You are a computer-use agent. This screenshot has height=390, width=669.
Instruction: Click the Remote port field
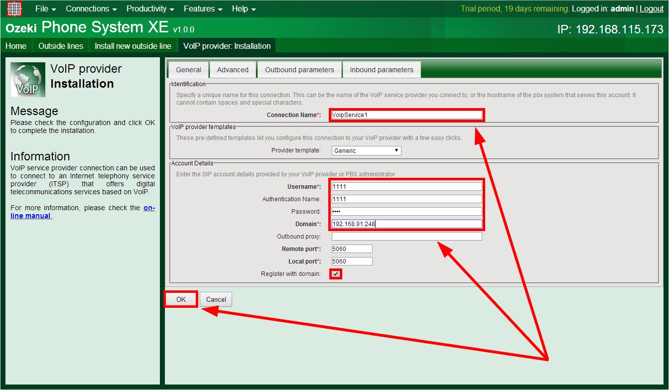click(x=352, y=249)
